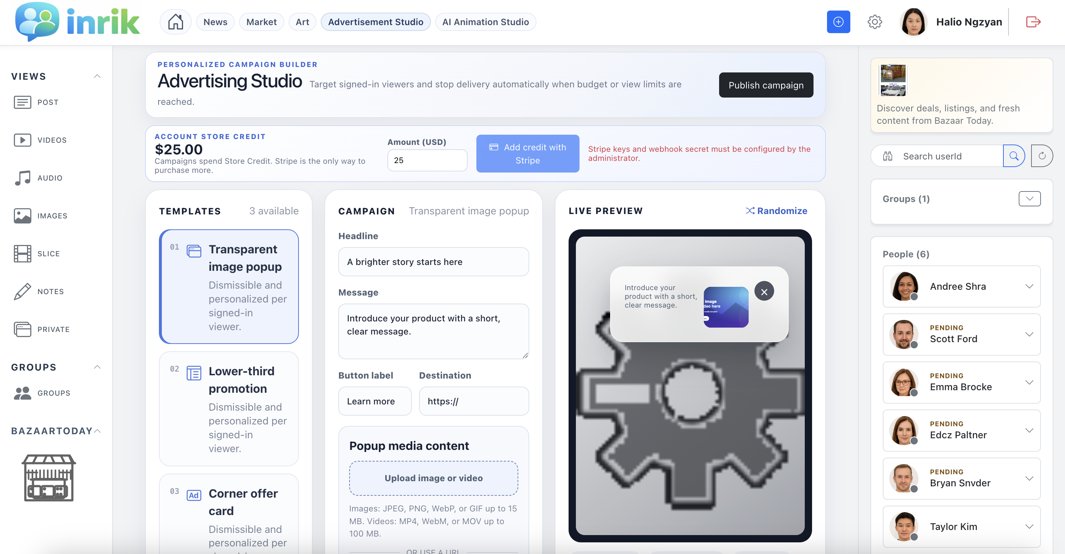This screenshot has width=1065, height=554.
Task: Click the Button label field
Action: tap(375, 401)
